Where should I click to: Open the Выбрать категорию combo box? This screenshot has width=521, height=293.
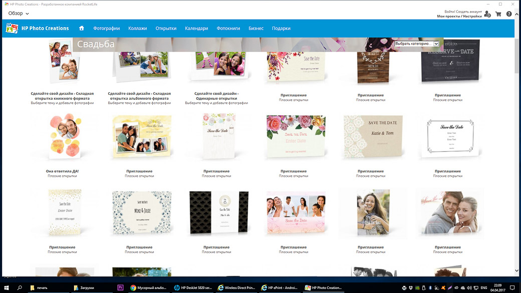pyautogui.click(x=417, y=44)
